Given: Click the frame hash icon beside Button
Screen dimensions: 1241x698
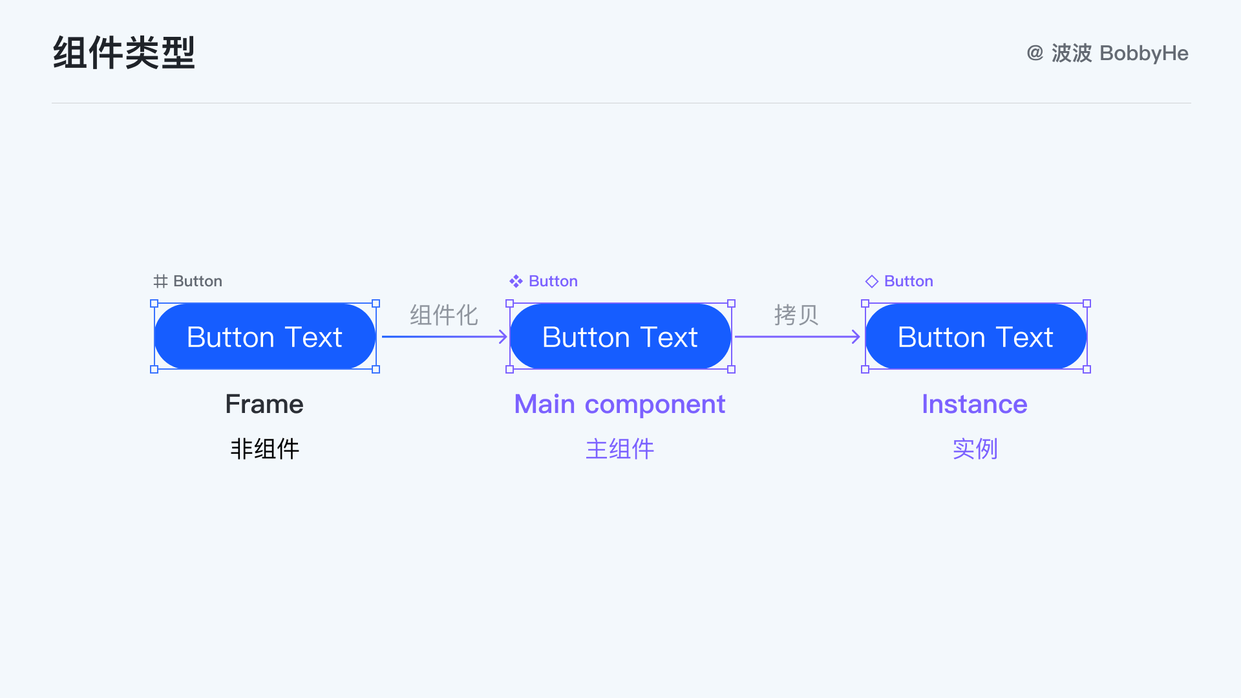Looking at the screenshot, I should click(160, 281).
